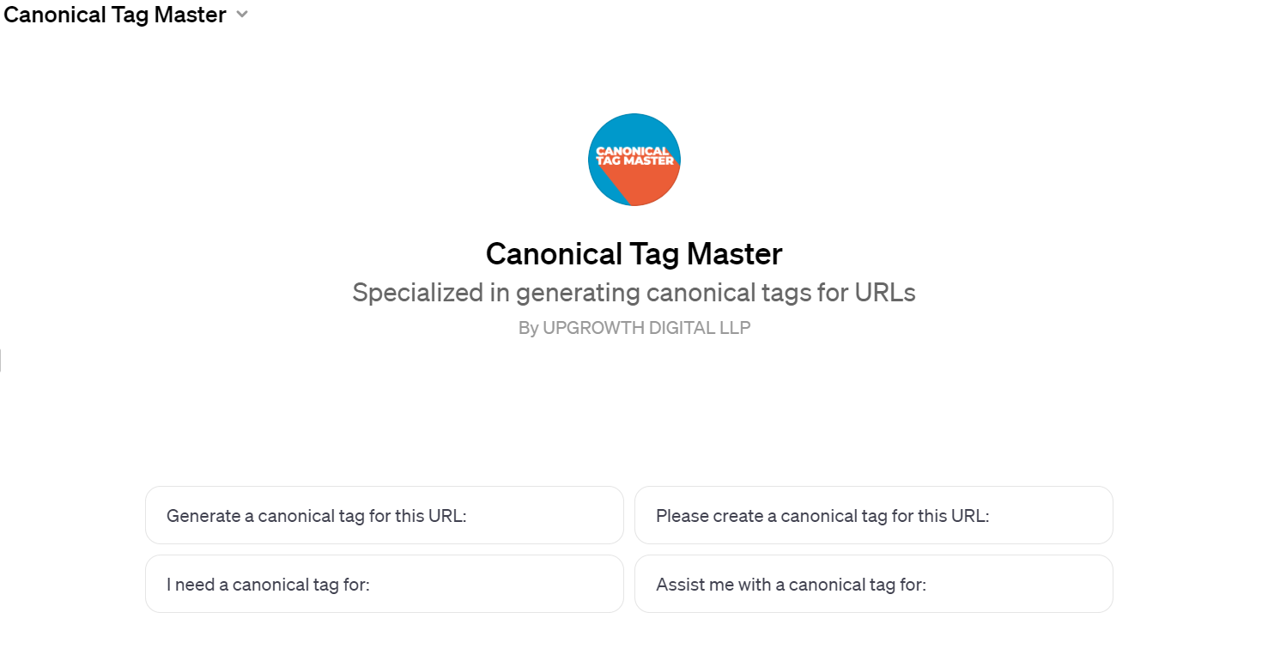Open the model switcher arrow in the top-left title
Viewport: 1274px width, 649px height.
(242, 15)
